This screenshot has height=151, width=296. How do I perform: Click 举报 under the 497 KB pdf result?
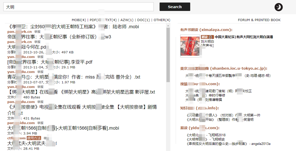(x=40, y=57)
